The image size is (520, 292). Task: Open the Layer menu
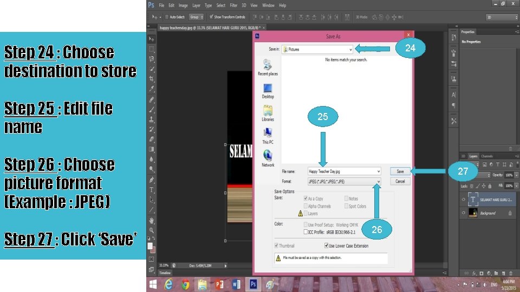click(x=196, y=5)
